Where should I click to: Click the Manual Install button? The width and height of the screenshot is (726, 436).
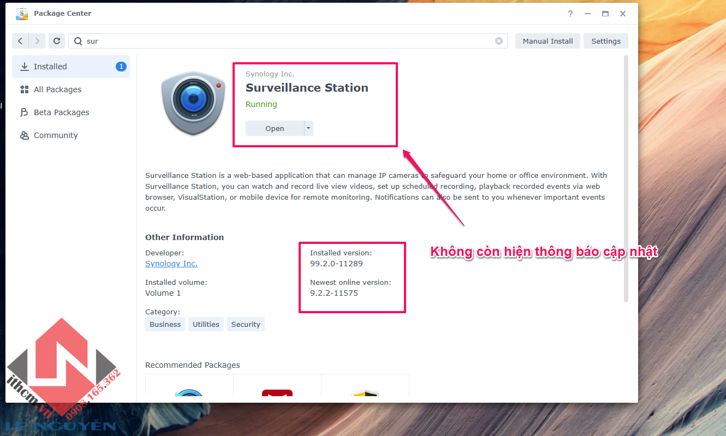(548, 41)
